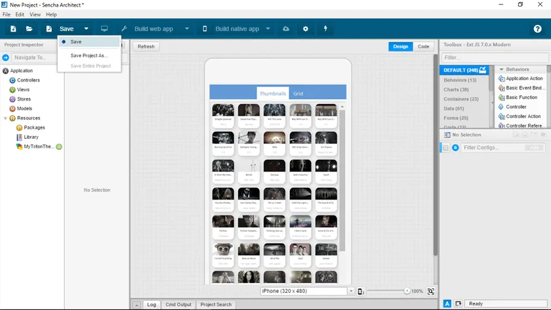Screen dimensions: 551x310
Task: Open Help via the question mark icon
Action: click(x=538, y=29)
